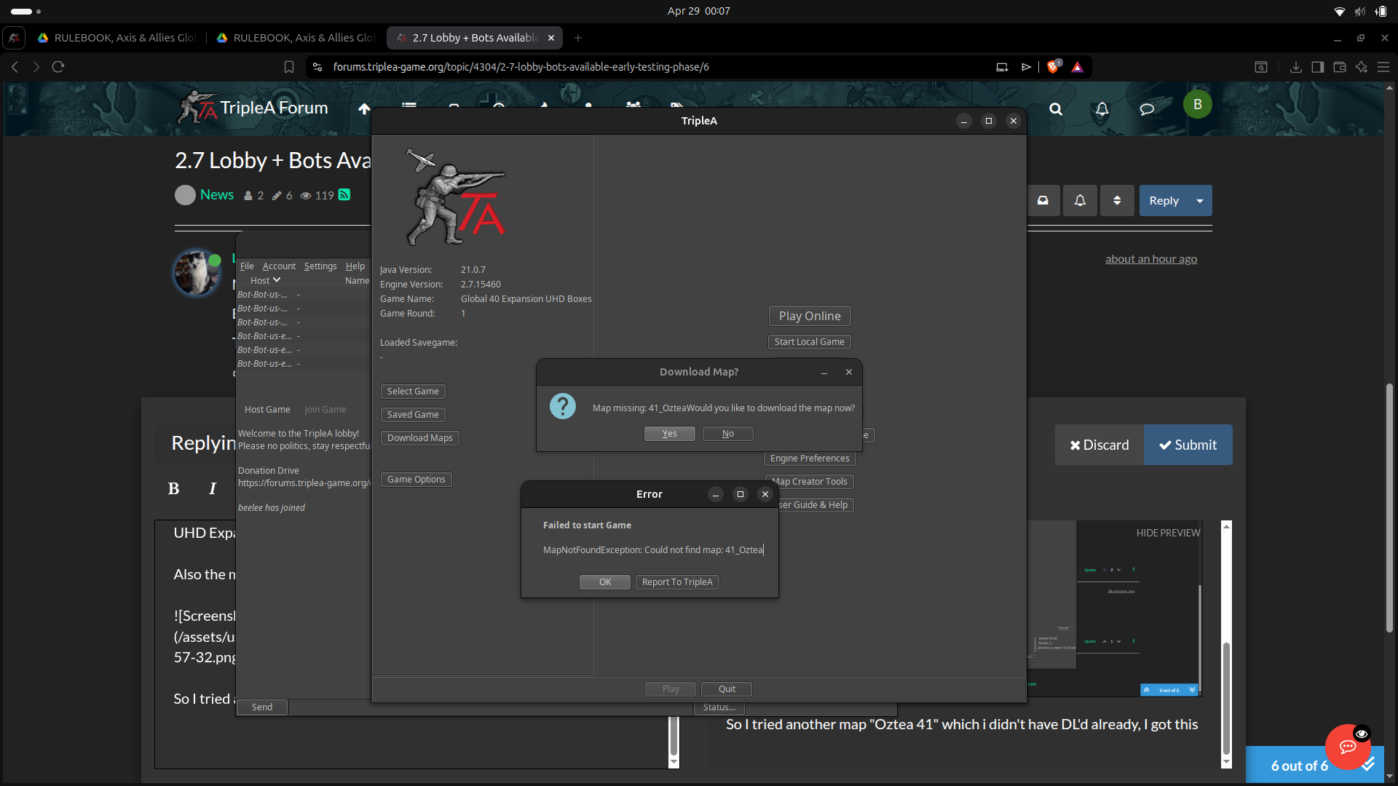Screen dimensions: 1398x786
Task: Open the File menu in the TripleA lobby
Action: click(246, 266)
